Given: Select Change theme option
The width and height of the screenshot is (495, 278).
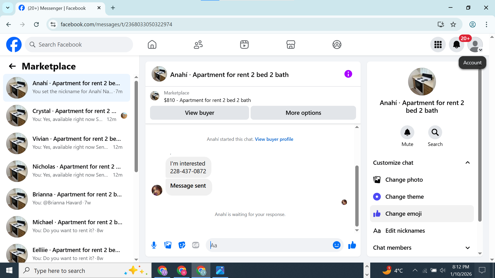Looking at the screenshot, I should point(404,197).
